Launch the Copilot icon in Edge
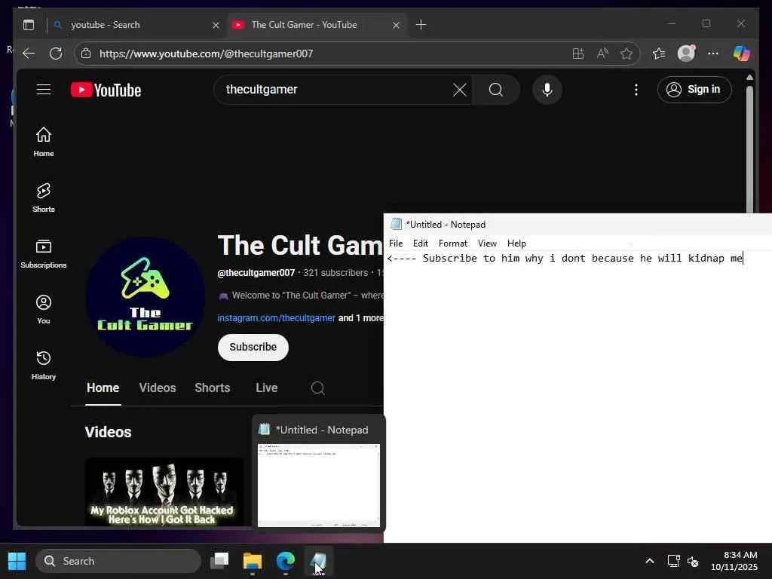The image size is (772, 579). tap(742, 54)
